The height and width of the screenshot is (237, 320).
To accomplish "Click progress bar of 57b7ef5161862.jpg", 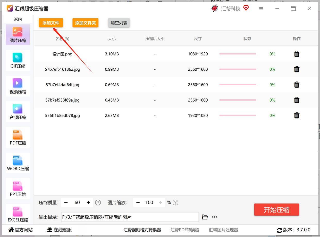I will pos(238,69).
